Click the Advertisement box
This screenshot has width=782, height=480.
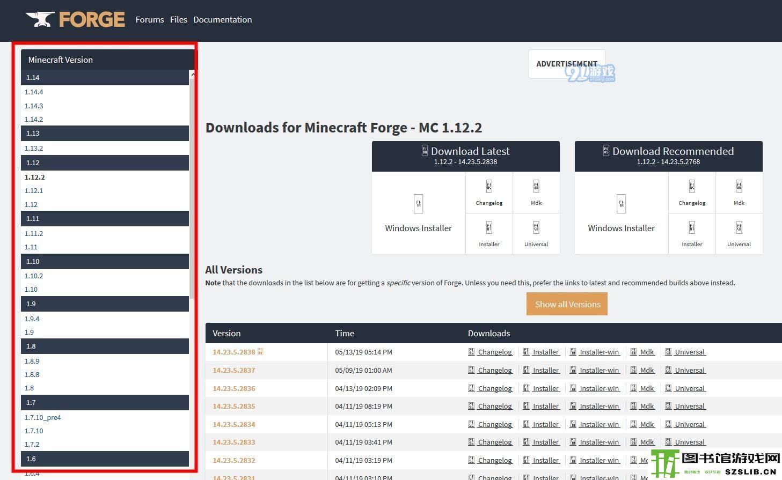point(567,64)
